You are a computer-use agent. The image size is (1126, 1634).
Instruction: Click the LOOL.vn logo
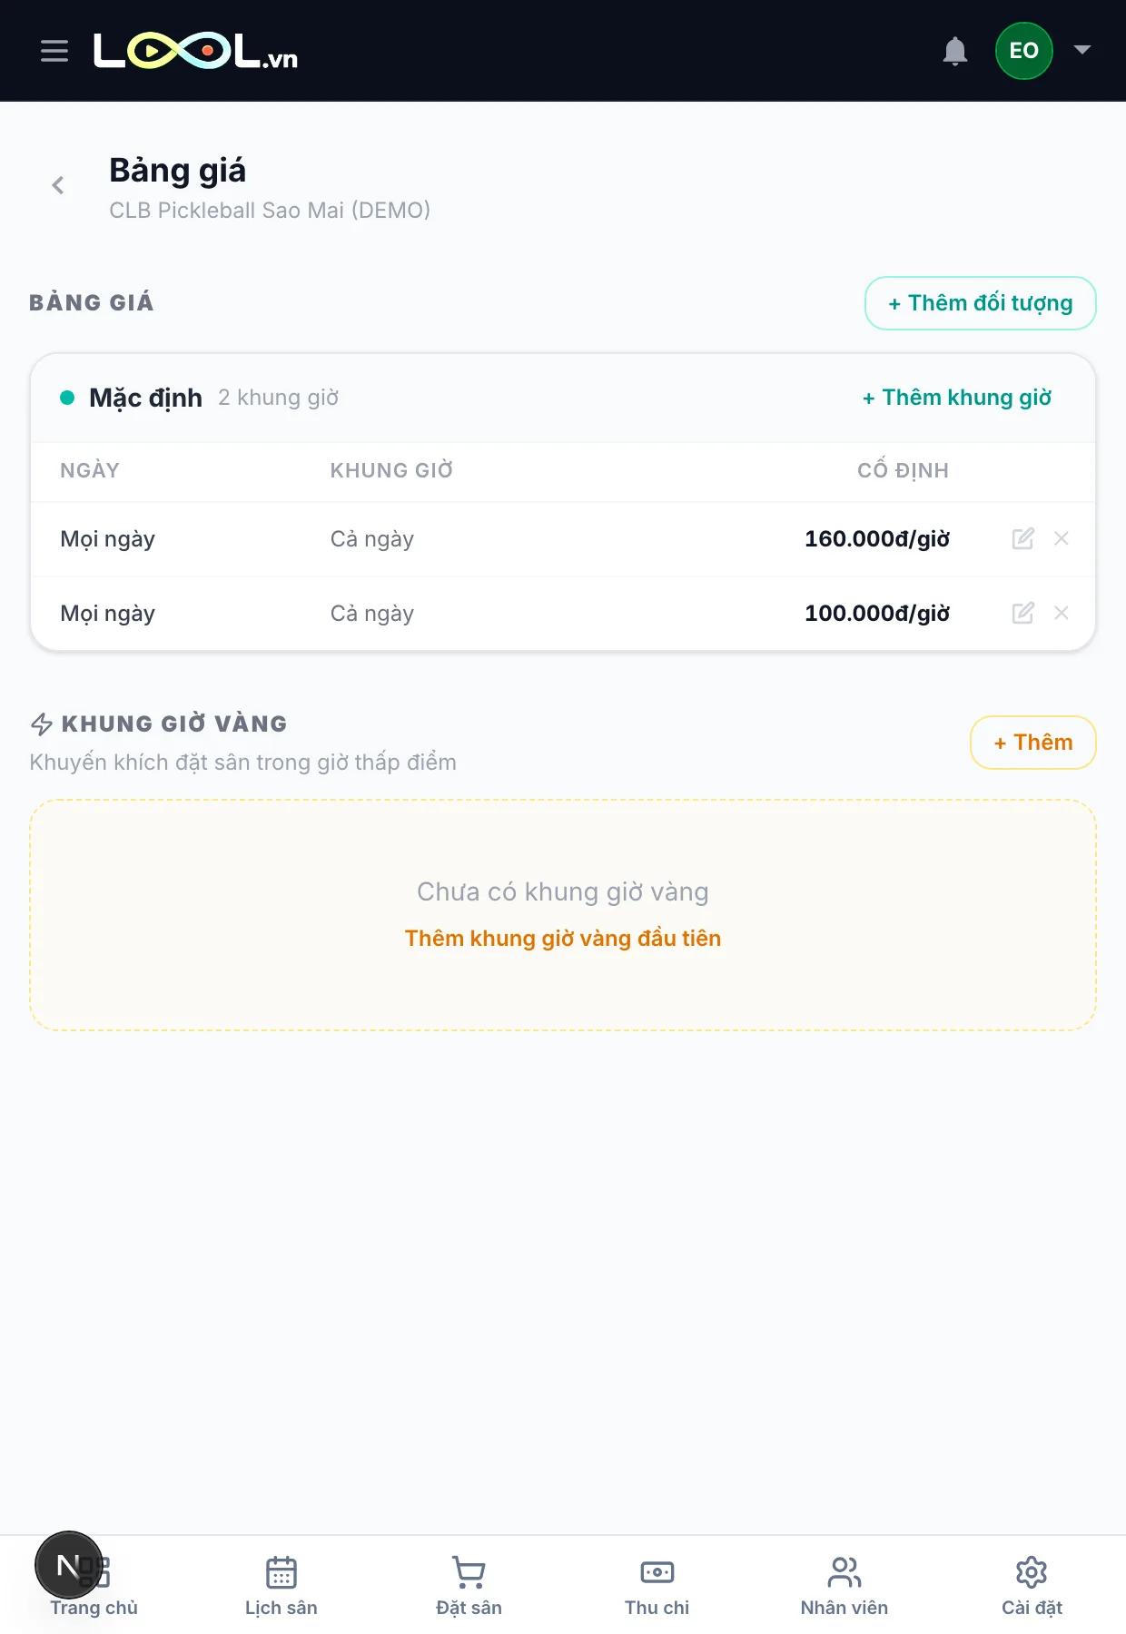(195, 52)
